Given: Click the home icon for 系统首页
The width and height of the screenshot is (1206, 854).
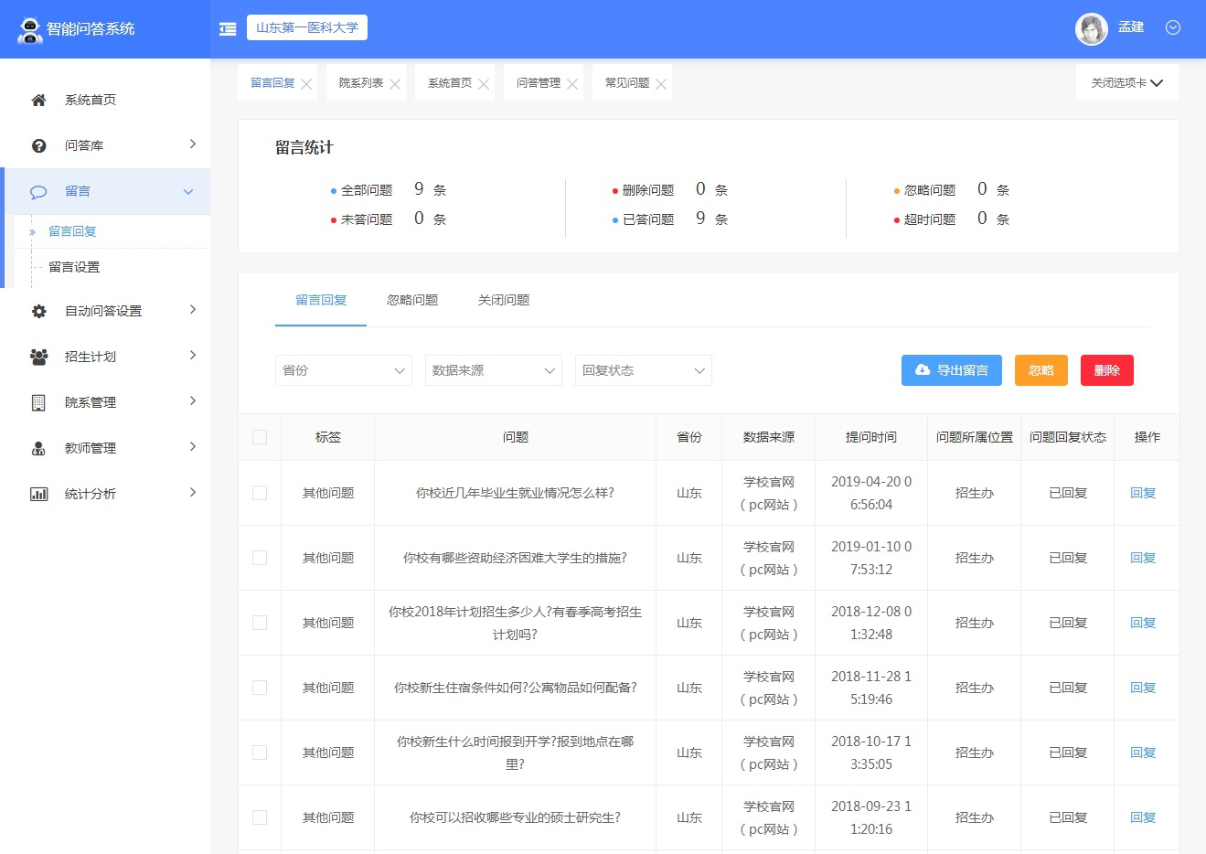Looking at the screenshot, I should [x=38, y=101].
